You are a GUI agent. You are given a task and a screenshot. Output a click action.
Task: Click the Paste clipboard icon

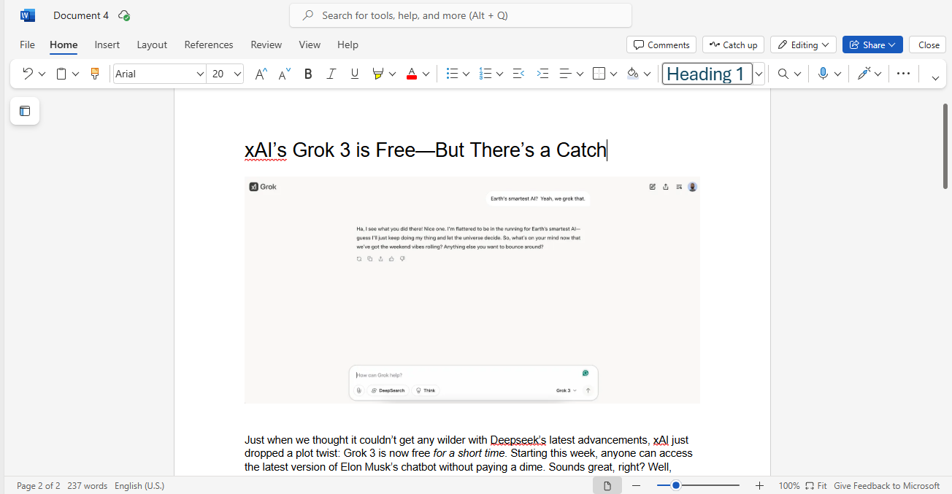[x=61, y=74]
